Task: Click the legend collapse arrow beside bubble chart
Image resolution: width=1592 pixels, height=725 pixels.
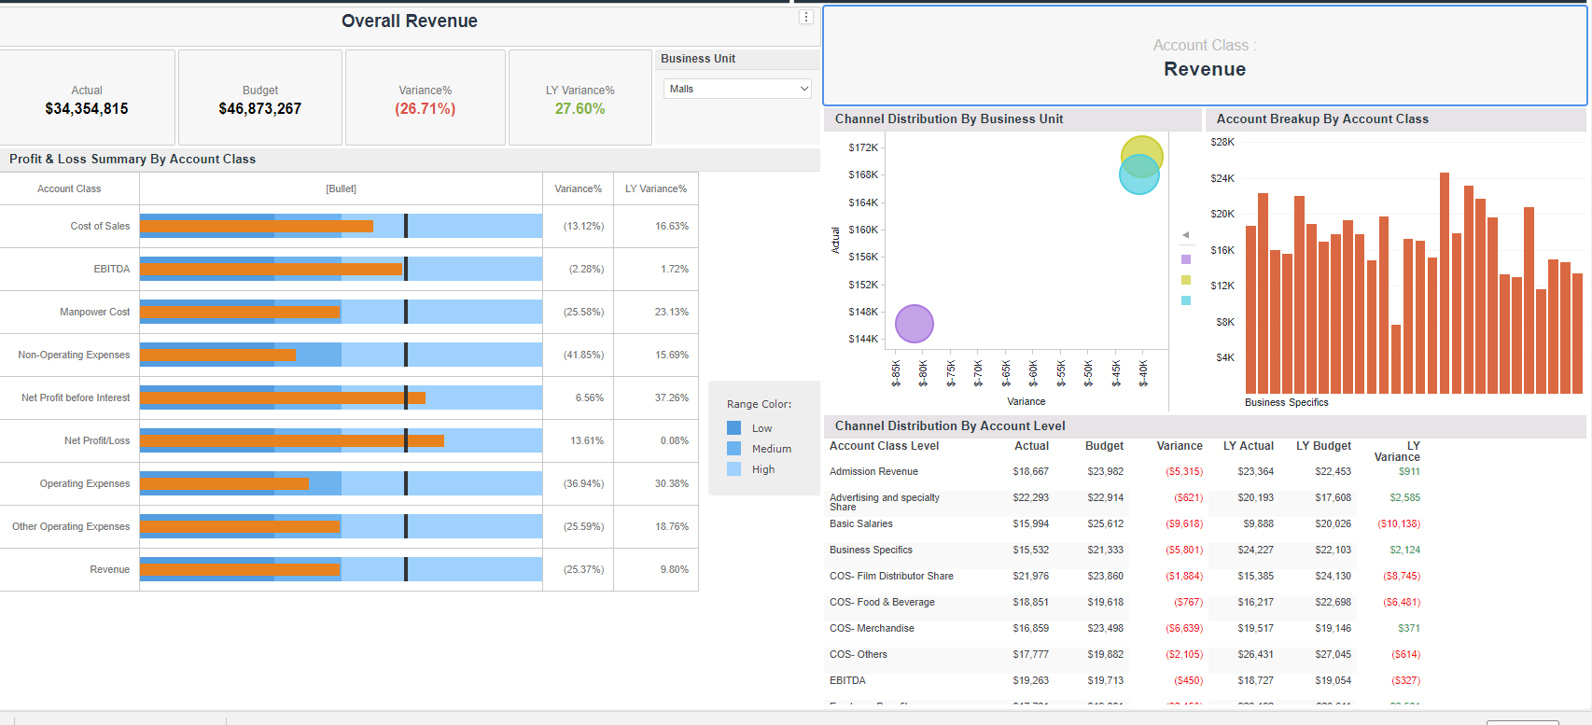Action: click(1186, 235)
